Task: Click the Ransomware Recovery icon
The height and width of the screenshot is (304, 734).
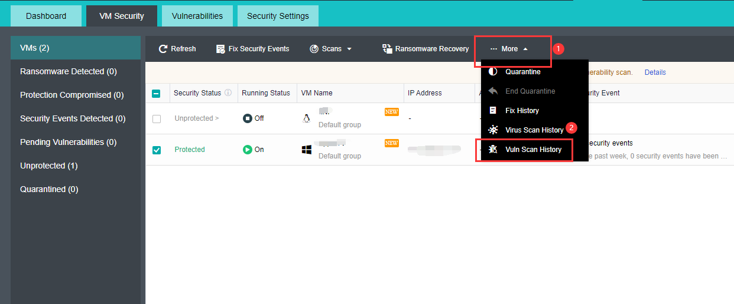Action: [387, 48]
